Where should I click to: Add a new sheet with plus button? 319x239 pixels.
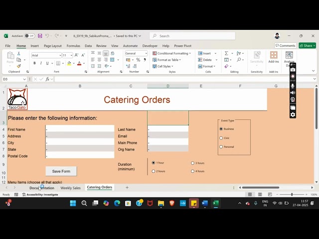127,187
